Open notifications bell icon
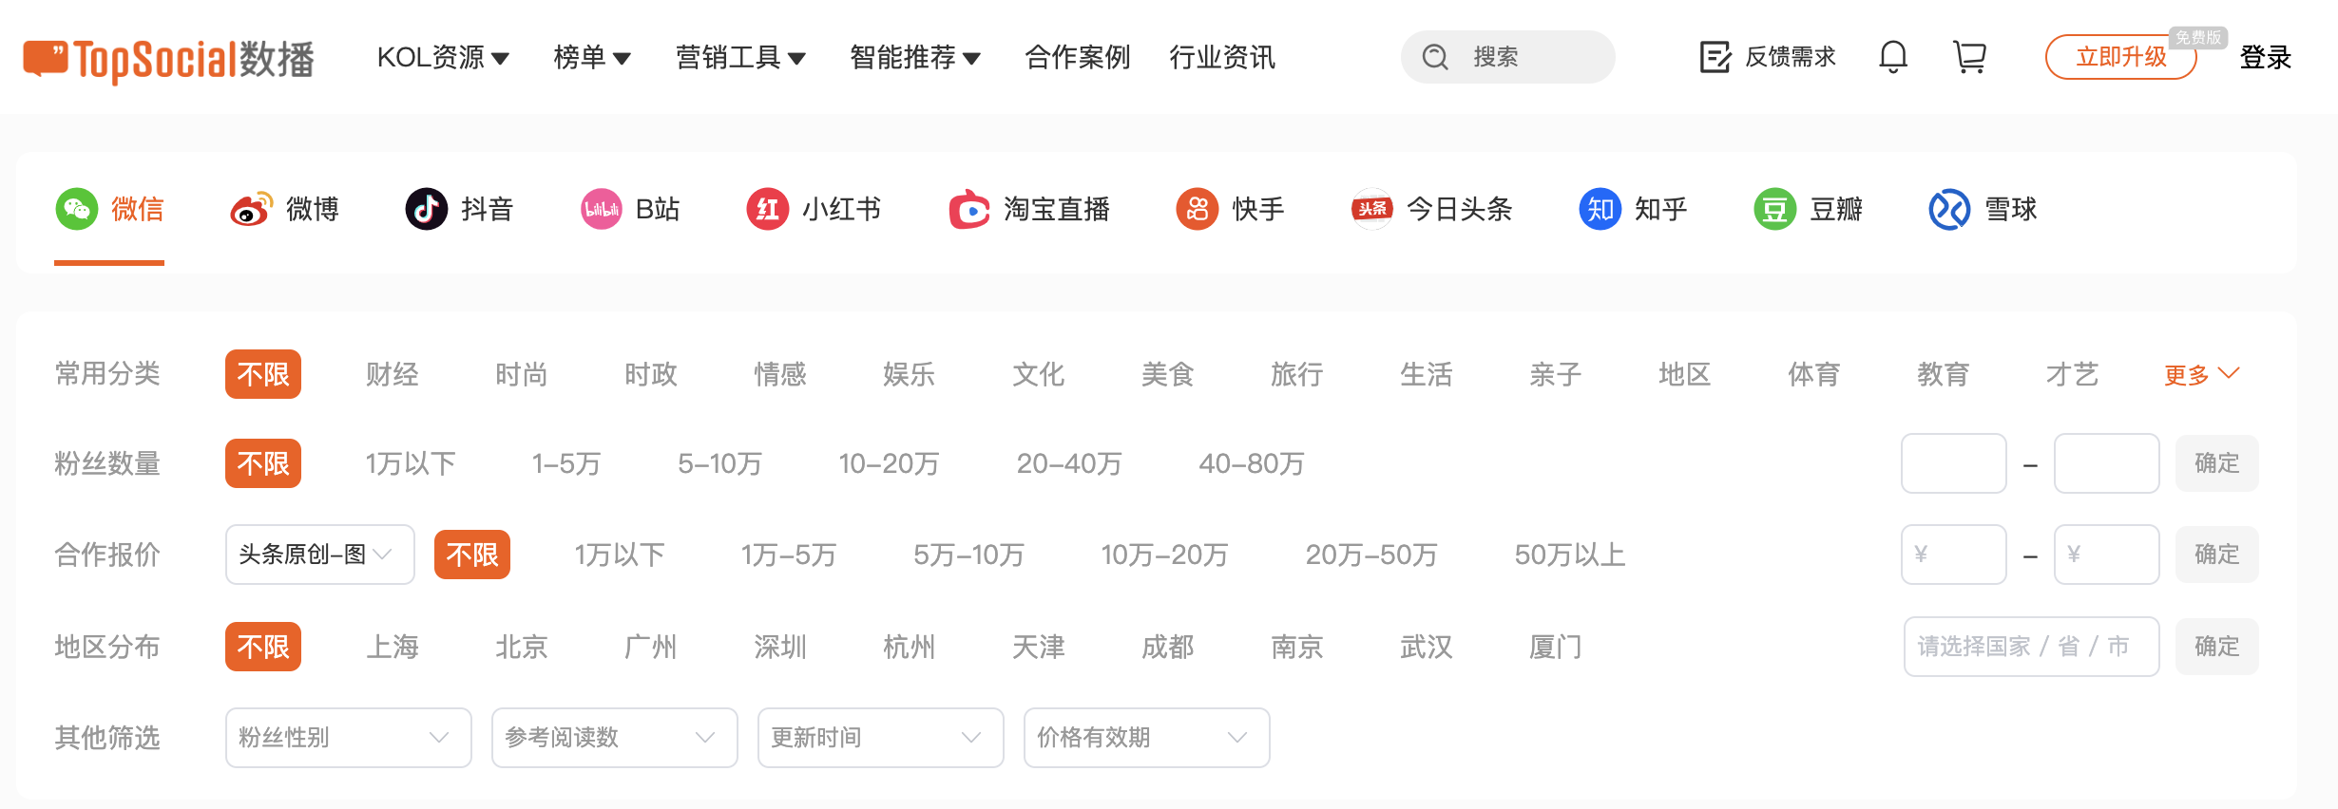 point(1893,57)
